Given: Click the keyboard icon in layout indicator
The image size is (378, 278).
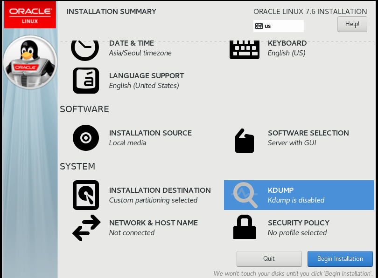Looking at the screenshot, I should [x=259, y=26].
